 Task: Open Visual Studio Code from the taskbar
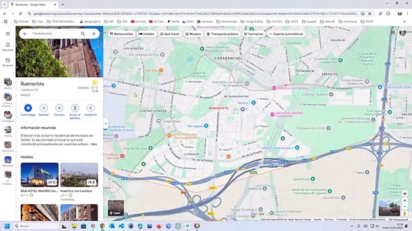(121, 226)
